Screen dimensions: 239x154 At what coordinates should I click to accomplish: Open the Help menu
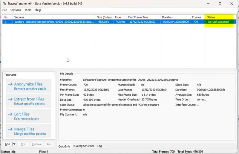pos(38,10)
